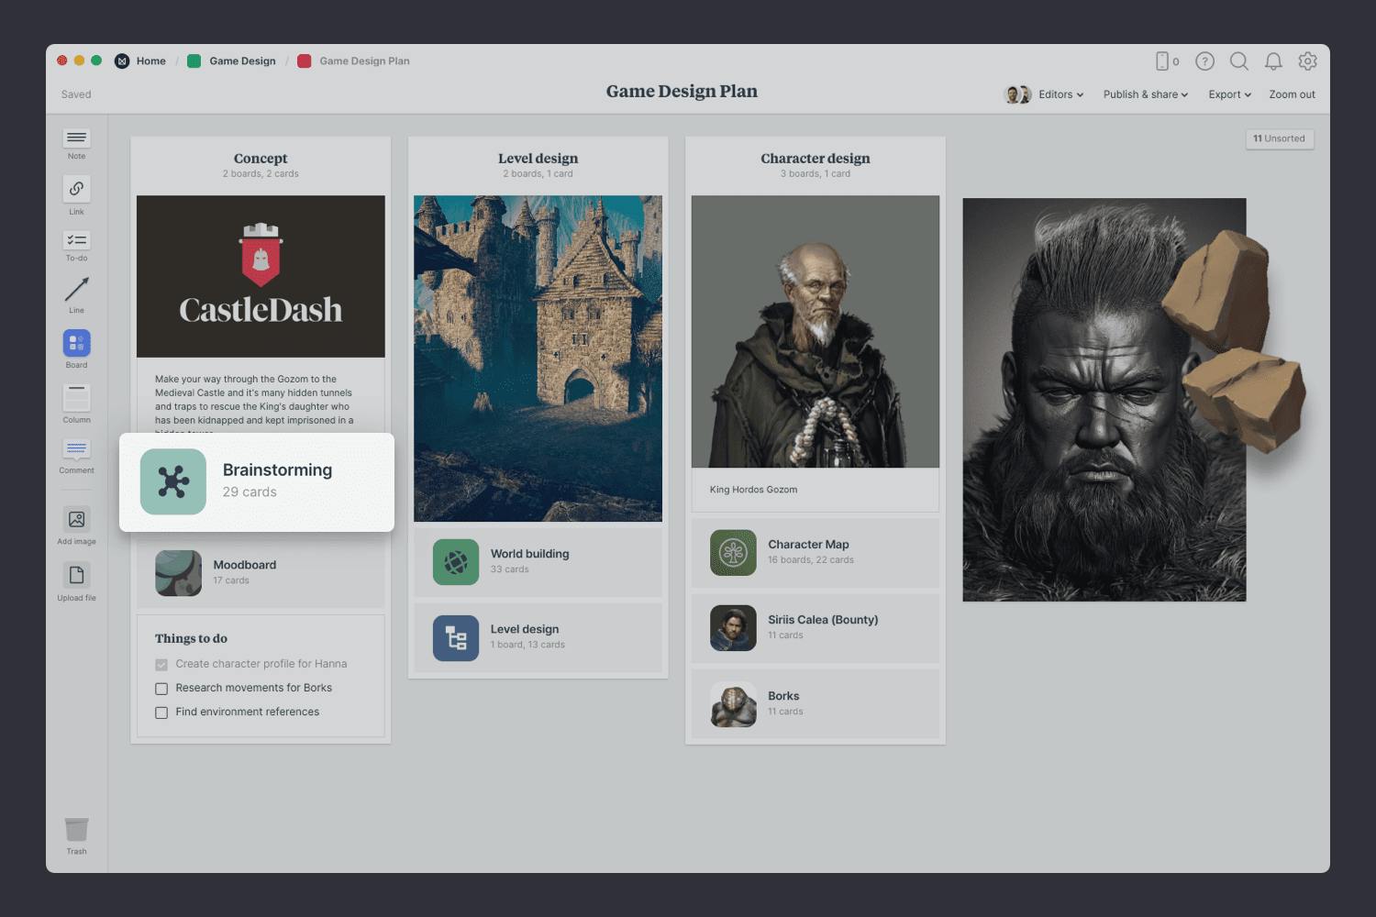Open the Comment tool

pos(76,451)
